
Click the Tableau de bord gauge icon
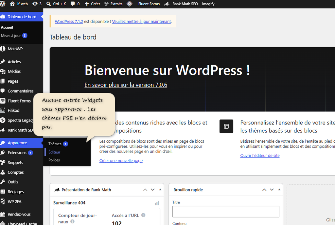click(3, 17)
